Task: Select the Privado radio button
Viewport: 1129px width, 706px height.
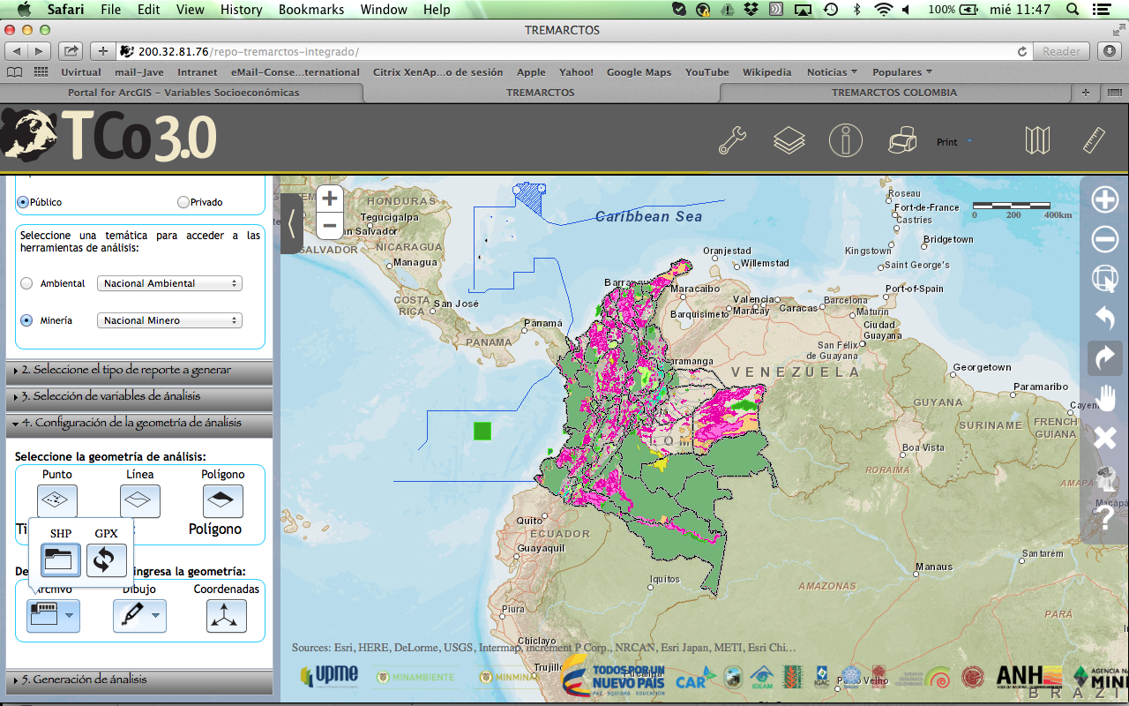Action: (183, 202)
